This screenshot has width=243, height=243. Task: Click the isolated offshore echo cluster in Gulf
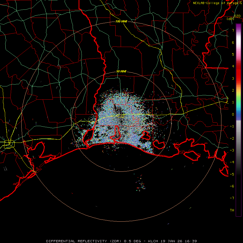pos(141,183)
